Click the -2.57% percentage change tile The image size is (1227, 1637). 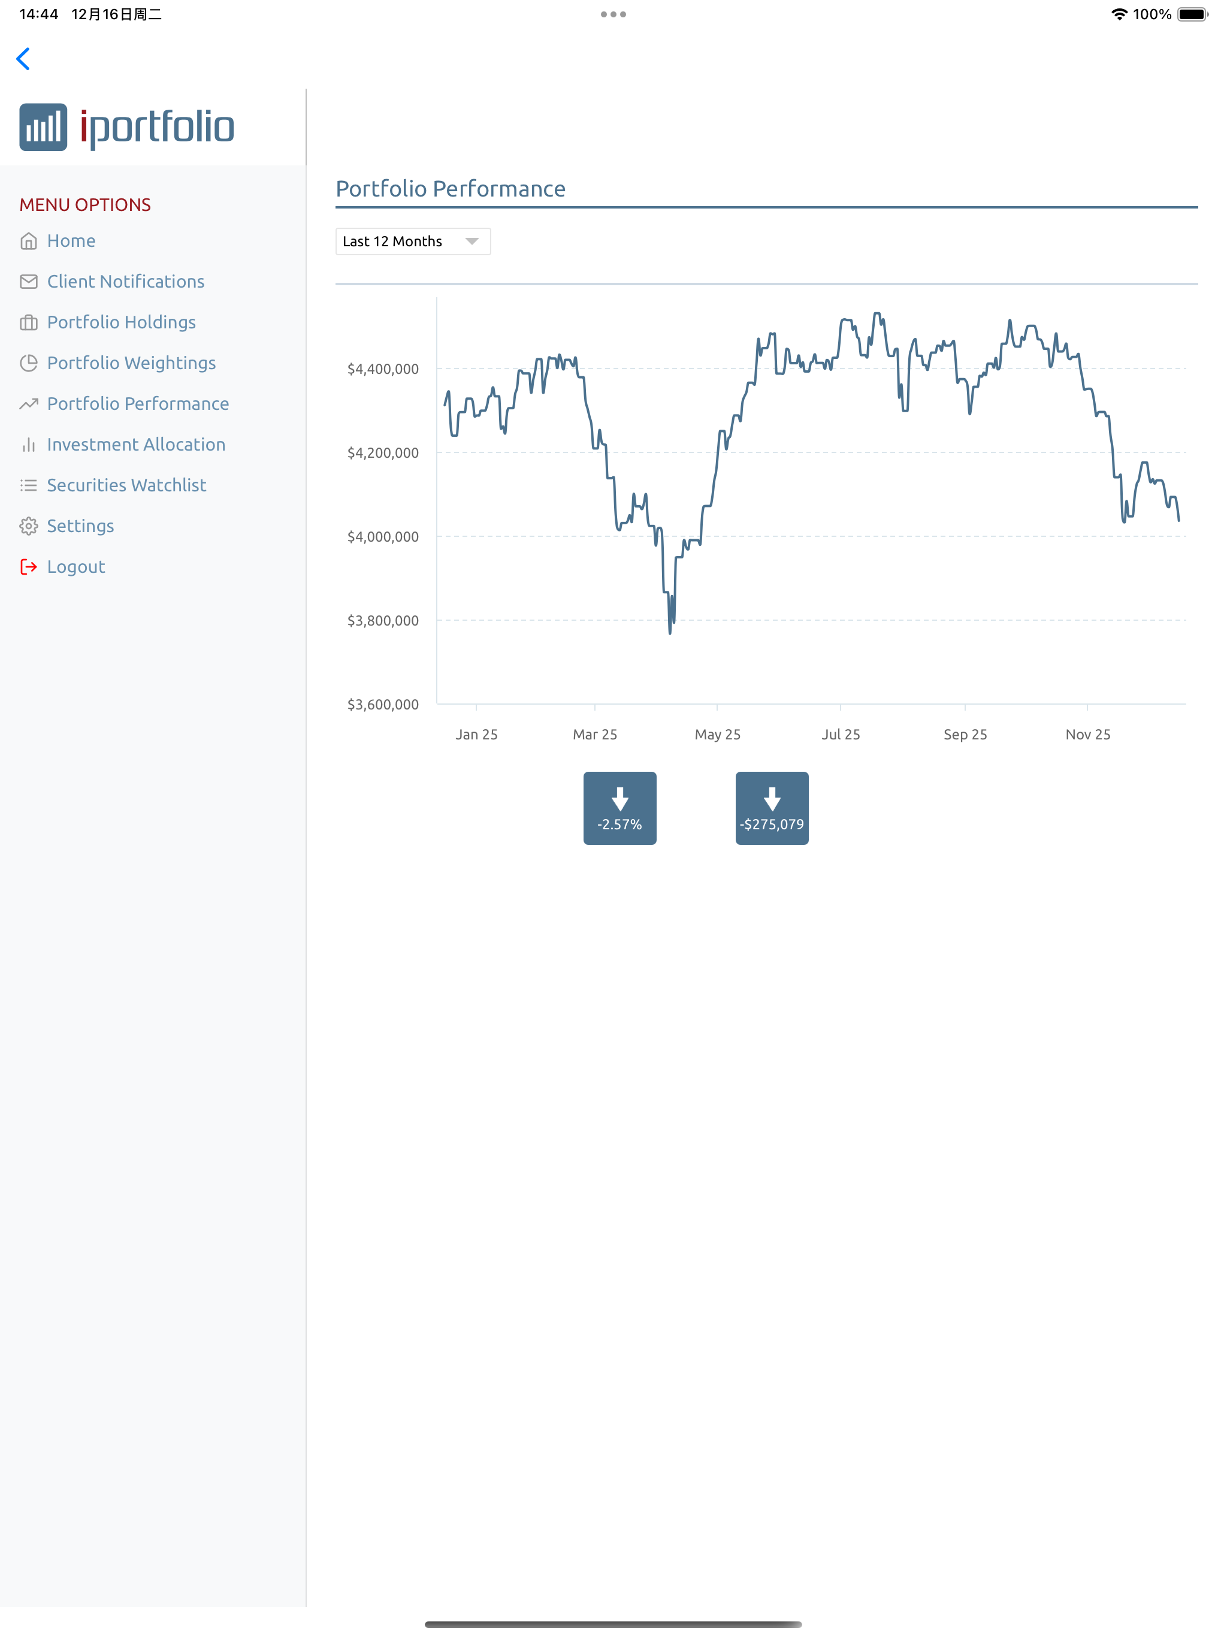620,808
